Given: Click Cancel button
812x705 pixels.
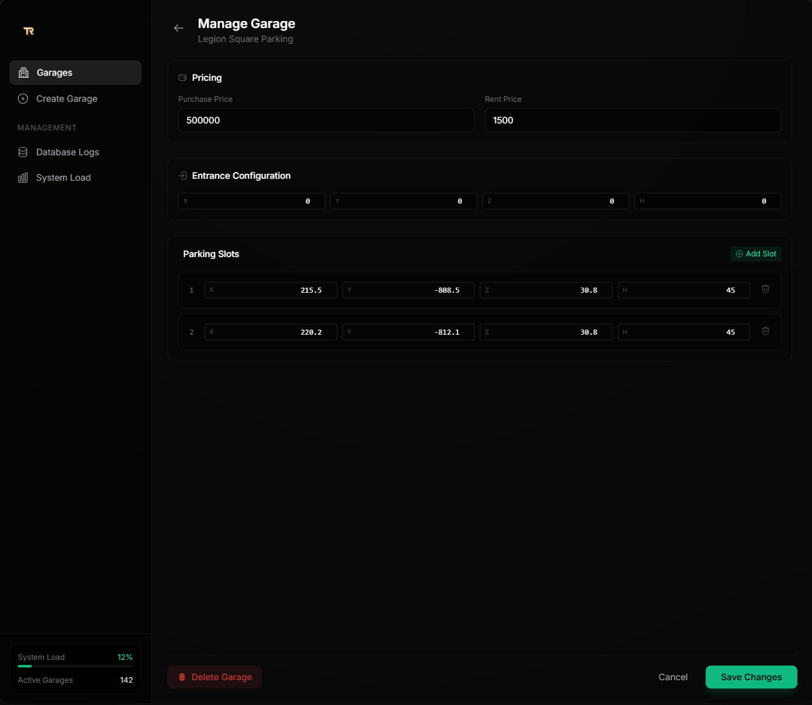Looking at the screenshot, I should coord(673,677).
